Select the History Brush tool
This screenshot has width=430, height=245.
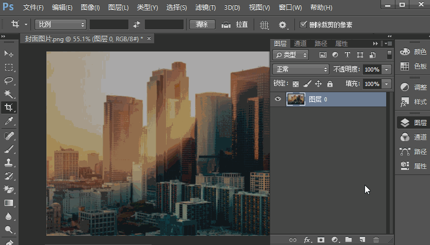(x=9, y=176)
